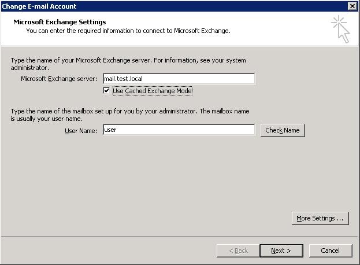Click 'You can enter the required information' text

[x=128, y=31]
